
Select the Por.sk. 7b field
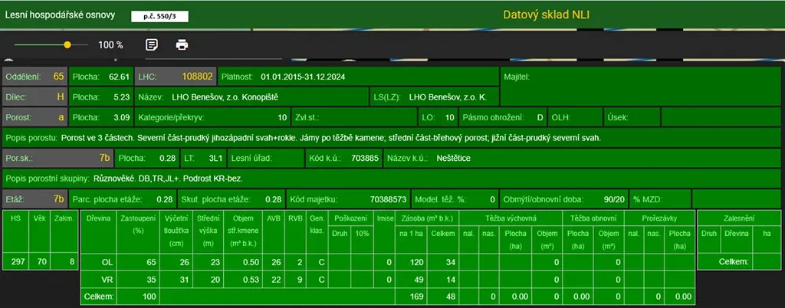click(57, 158)
